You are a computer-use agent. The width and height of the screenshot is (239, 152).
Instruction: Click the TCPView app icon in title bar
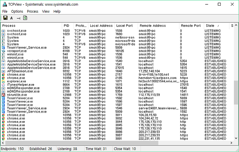tap(5, 4)
